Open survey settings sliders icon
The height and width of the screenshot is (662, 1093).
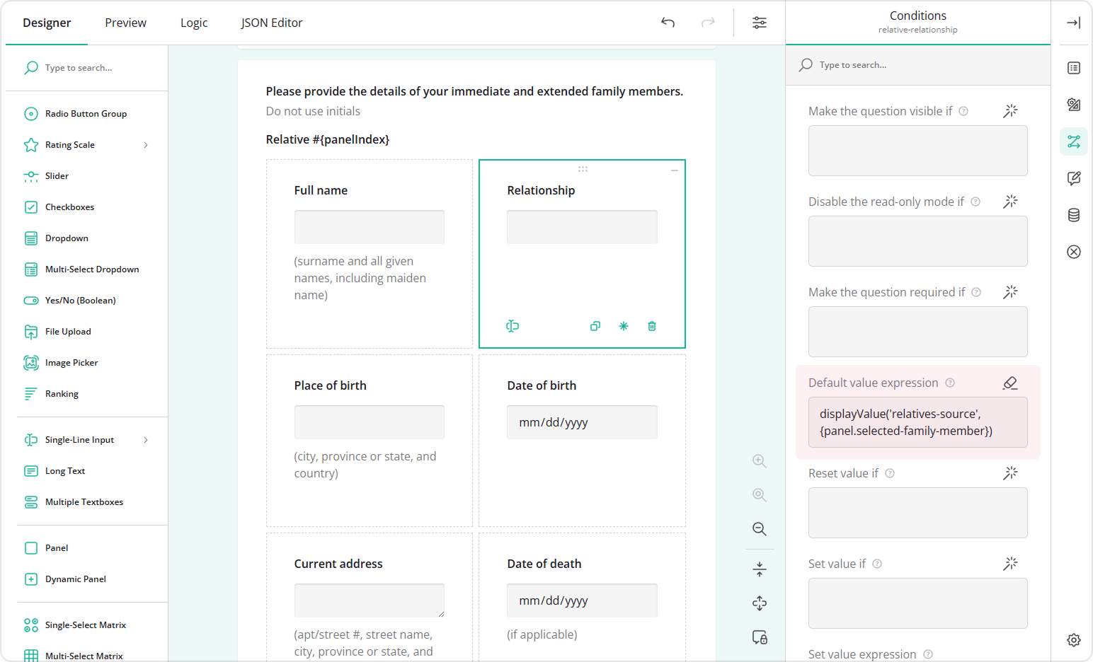[x=759, y=23]
